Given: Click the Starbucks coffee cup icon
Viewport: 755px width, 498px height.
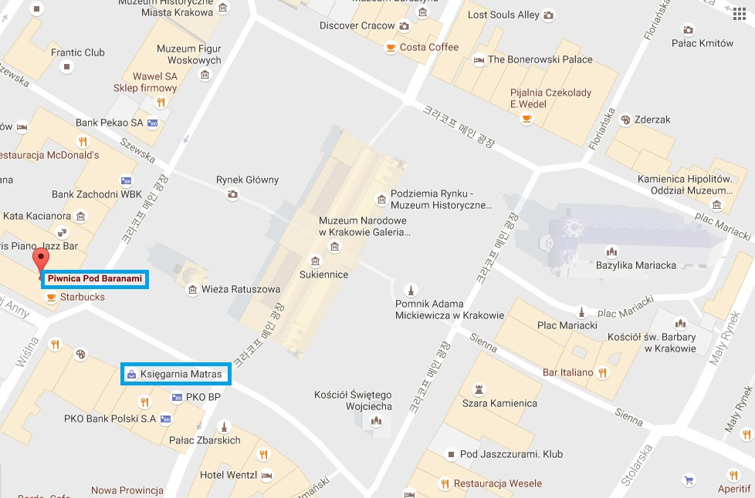Looking at the screenshot, I should [x=50, y=298].
